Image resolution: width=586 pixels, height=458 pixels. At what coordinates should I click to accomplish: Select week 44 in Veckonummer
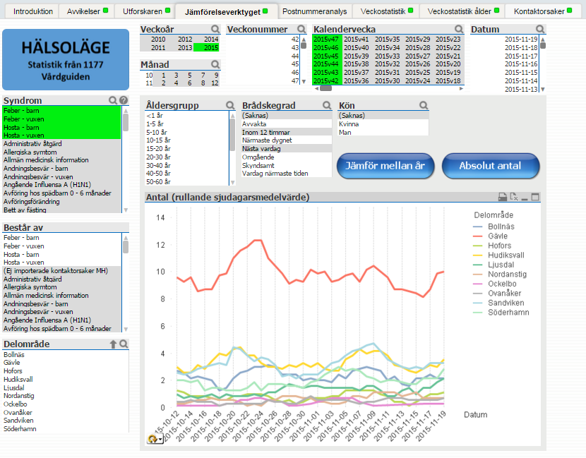(263, 56)
